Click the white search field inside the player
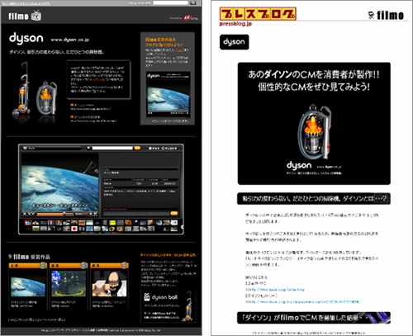 point(112,148)
